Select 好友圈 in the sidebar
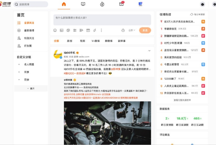This screenshot has width=216, height=145. click(28, 46)
